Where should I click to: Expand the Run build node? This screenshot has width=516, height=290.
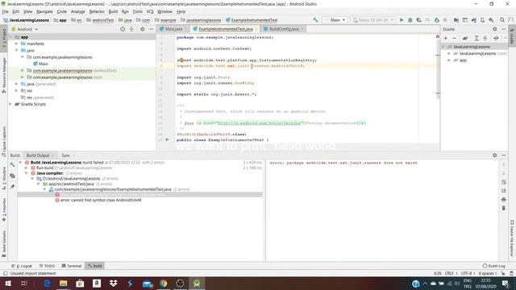(x=27, y=168)
